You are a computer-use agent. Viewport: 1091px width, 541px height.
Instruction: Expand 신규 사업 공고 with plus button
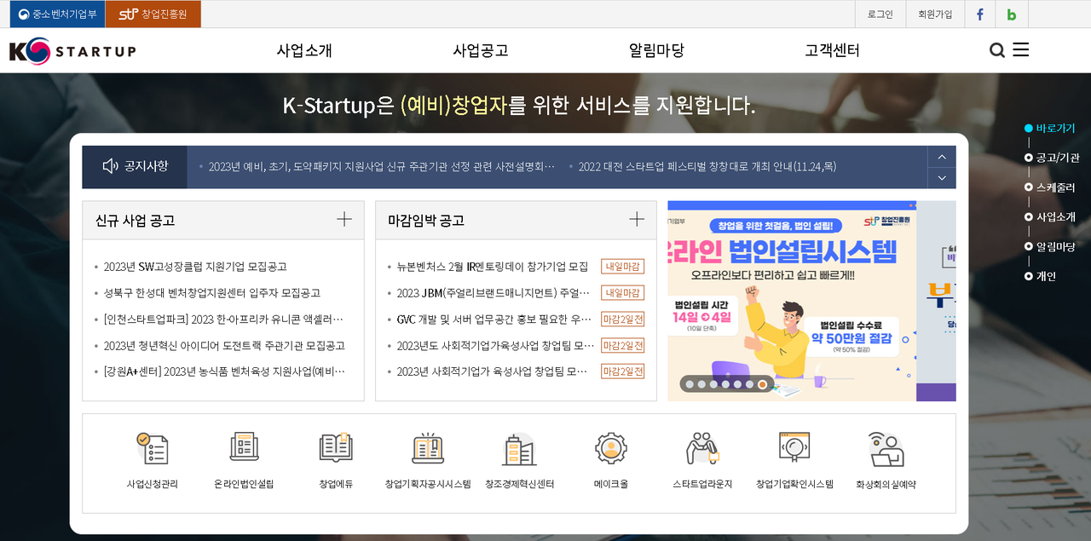point(343,220)
